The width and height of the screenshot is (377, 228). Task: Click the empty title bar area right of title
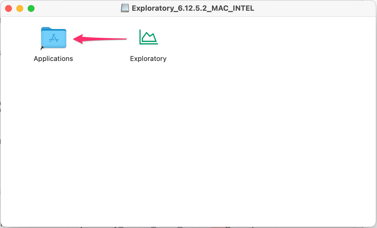click(x=311, y=8)
